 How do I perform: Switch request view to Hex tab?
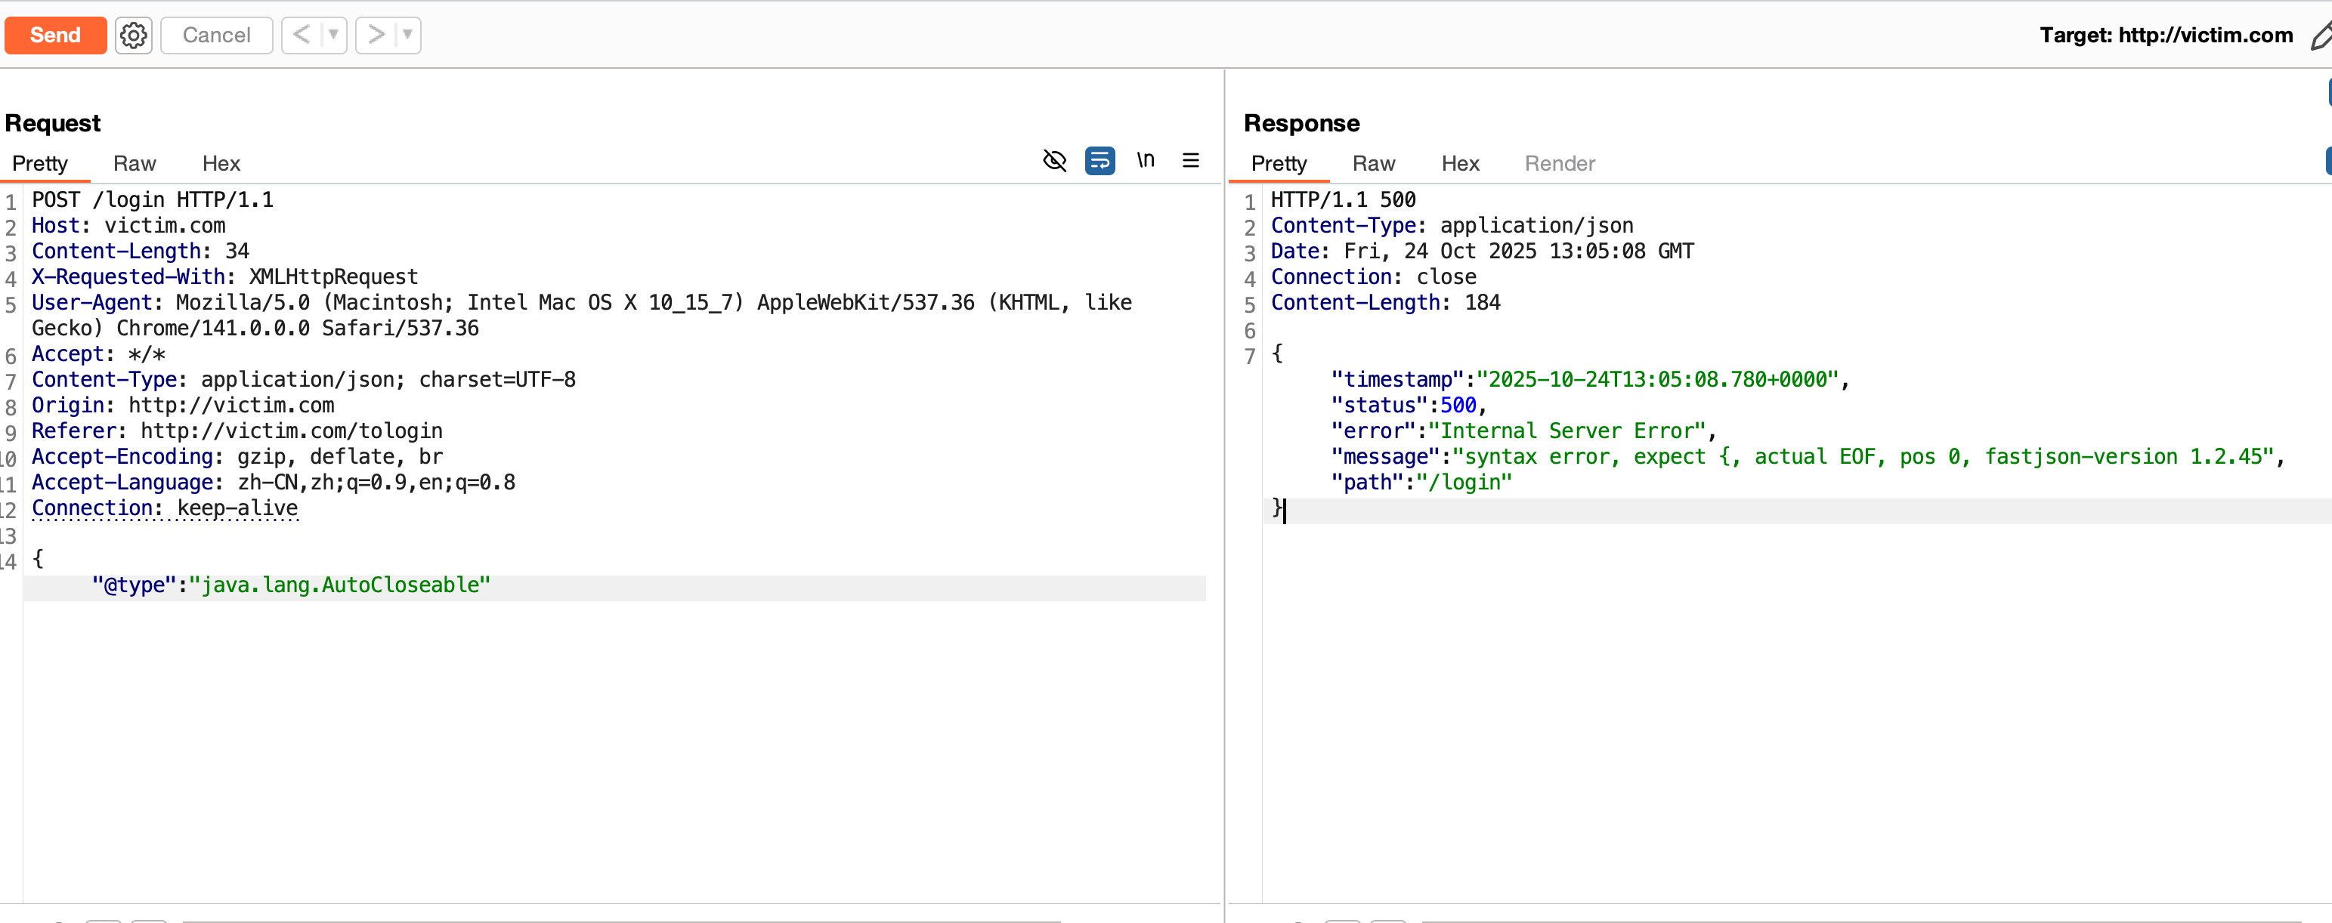click(221, 164)
